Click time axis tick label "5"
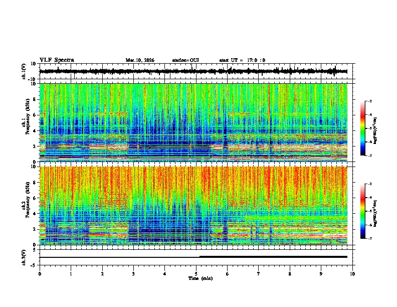 [196, 274]
